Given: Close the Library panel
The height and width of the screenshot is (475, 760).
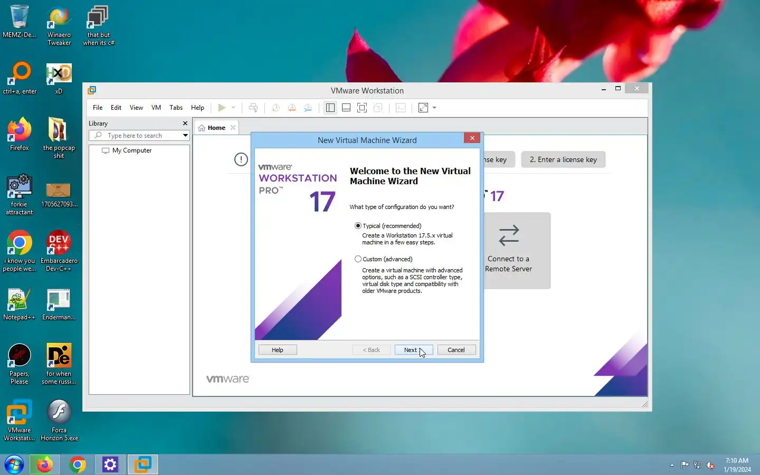Looking at the screenshot, I should pos(185,123).
